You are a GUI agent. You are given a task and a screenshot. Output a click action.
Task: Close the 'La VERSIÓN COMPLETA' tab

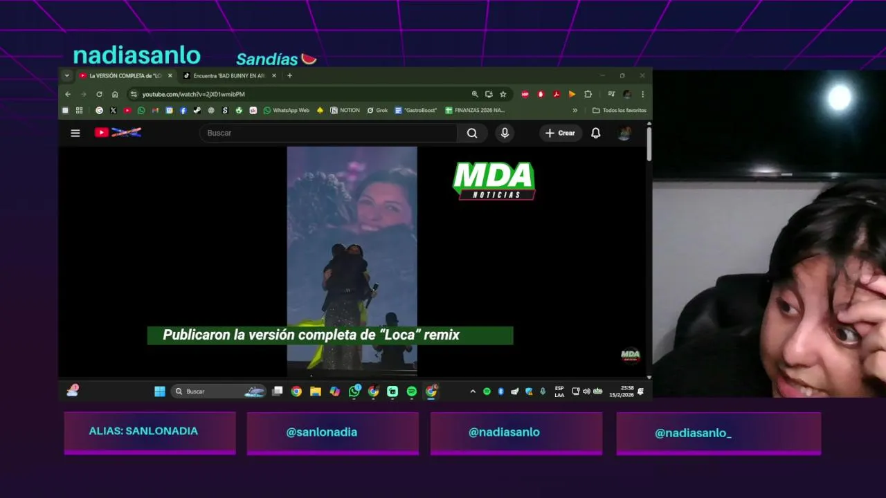170,75
